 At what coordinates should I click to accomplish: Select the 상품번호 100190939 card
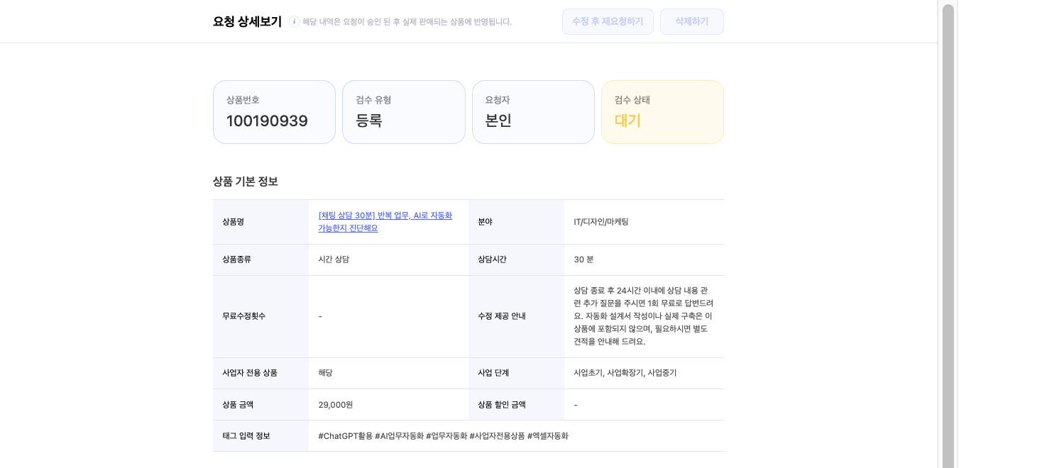pyautogui.click(x=274, y=112)
